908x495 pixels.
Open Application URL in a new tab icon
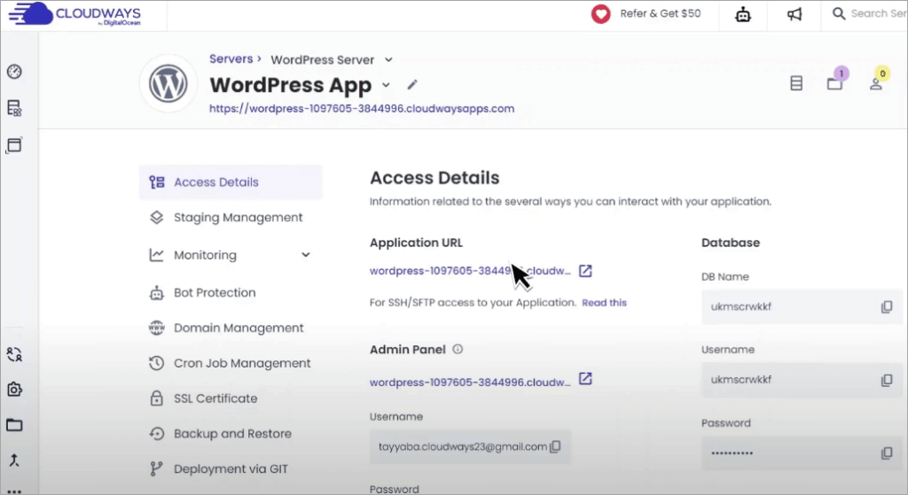[585, 271]
